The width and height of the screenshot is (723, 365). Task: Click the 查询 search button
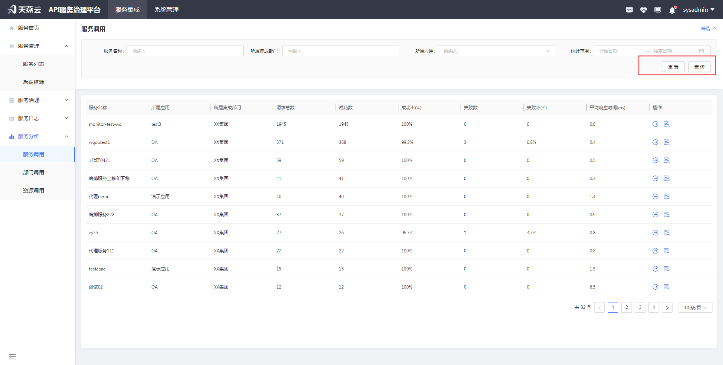pyautogui.click(x=699, y=67)
